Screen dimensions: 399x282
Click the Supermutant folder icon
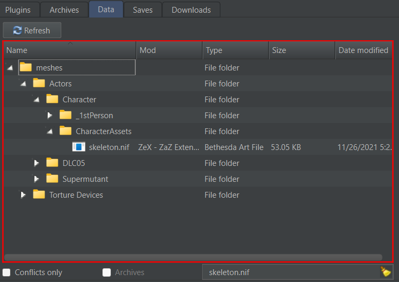(x=52, y=178)
